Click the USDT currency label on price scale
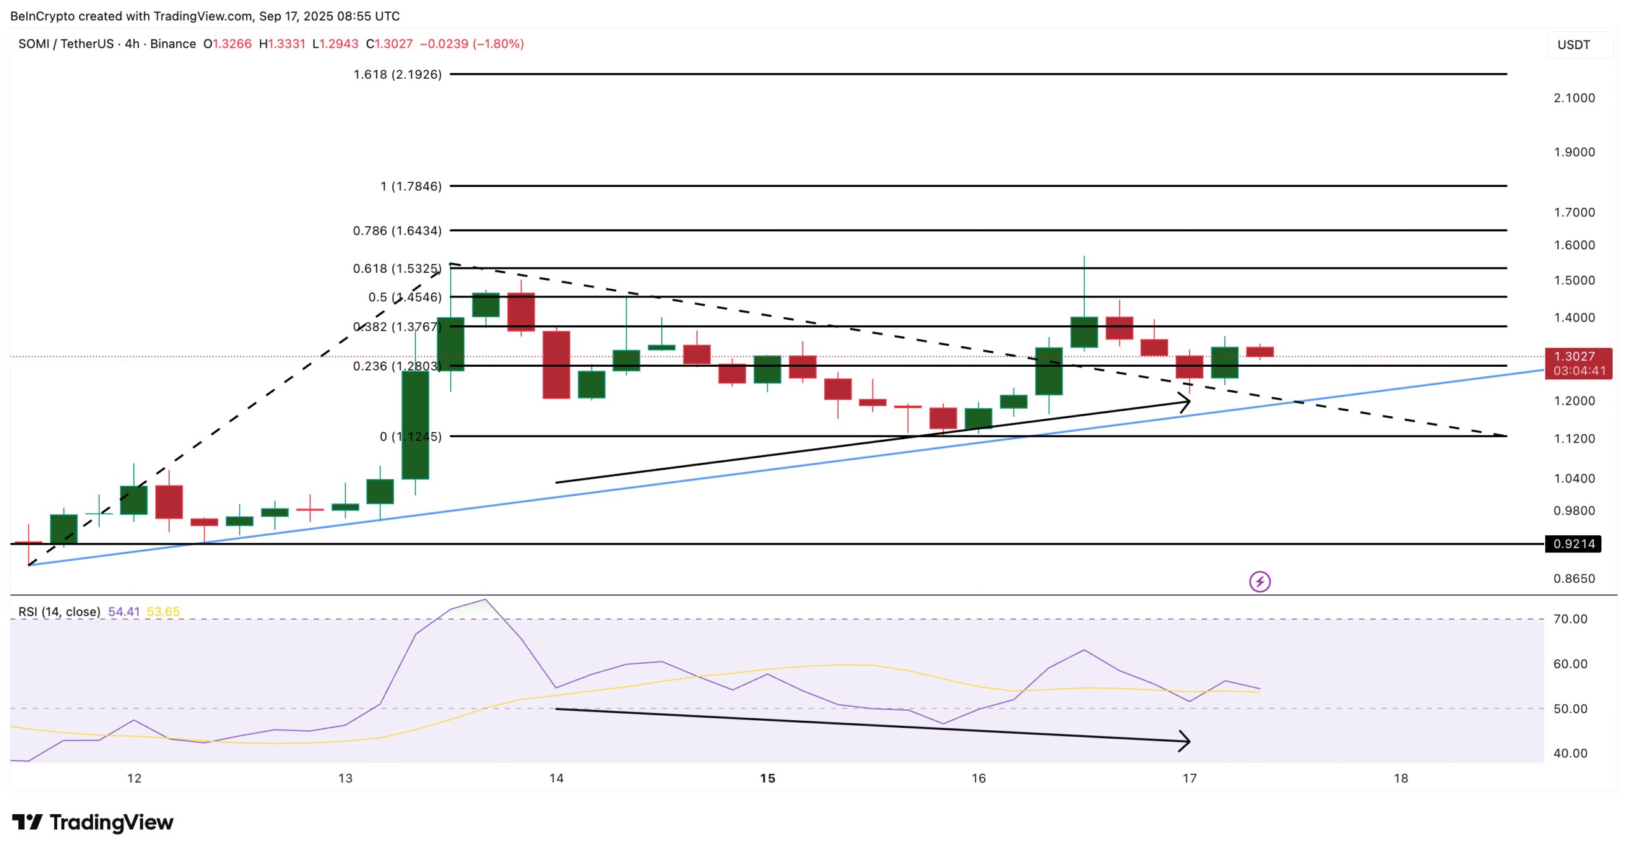The width and height of the screenshot is (1628, 853). click(x=1573, y=44)
